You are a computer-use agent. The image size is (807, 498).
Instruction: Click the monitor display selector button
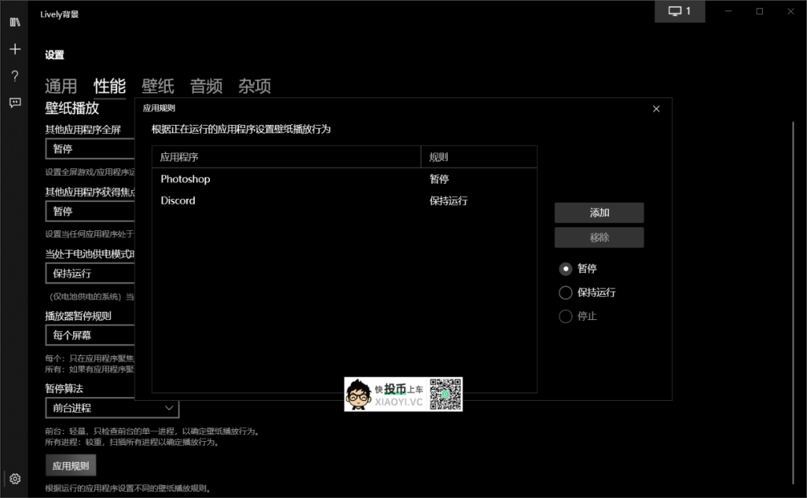(x=679, y=10)
